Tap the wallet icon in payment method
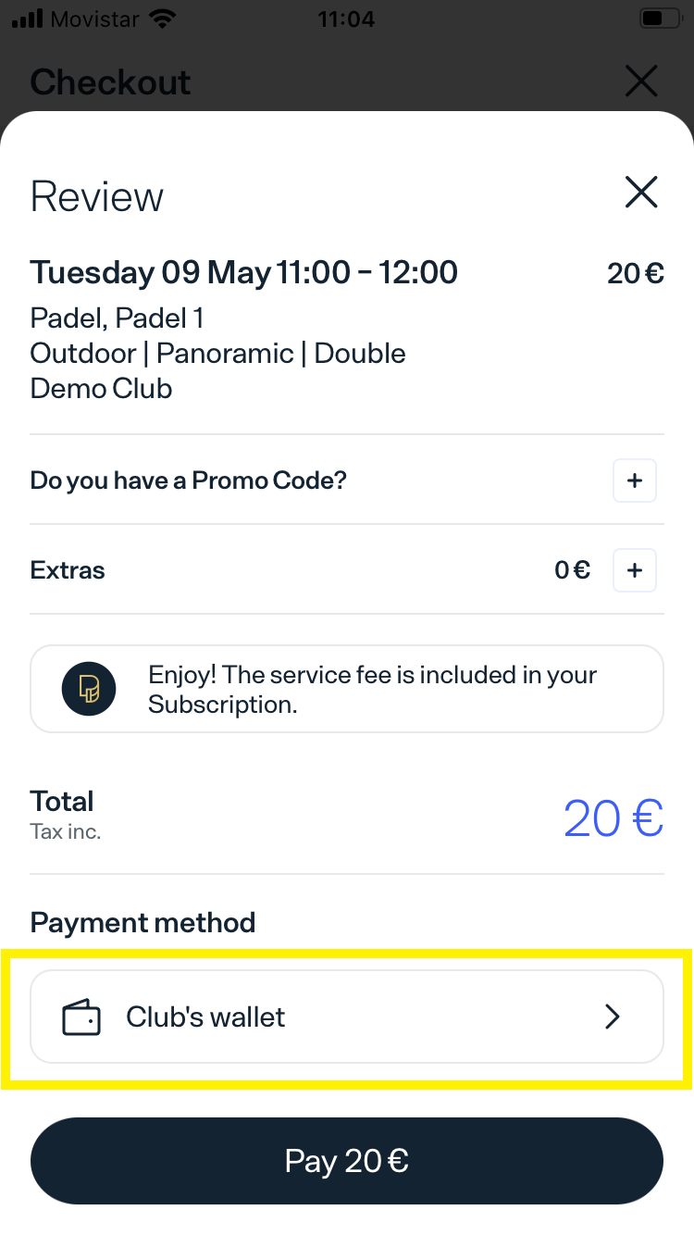Viewport: 694px width, 1235px height. 81,1017
